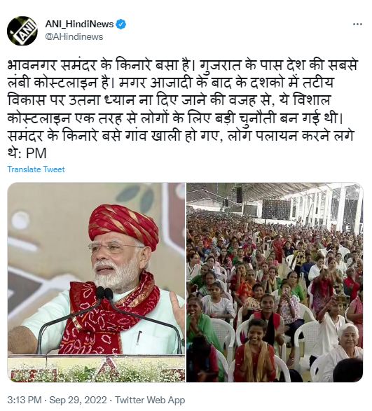Open the ANI round profile avatar
The width and height of the screenshot is (372, 411).
[22, 31]
